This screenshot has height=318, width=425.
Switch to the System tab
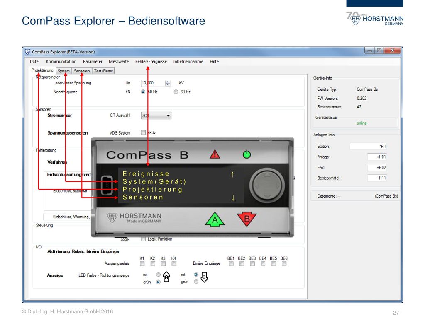pyautogui.click(x=64, y=71)
